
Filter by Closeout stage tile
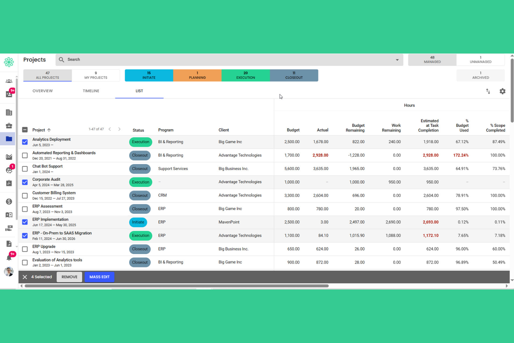point(294,75)
